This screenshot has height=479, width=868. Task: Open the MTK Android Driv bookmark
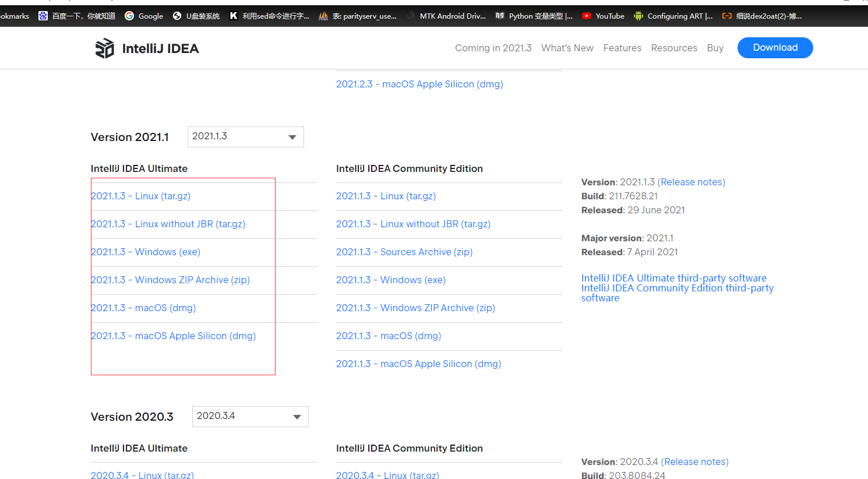pyautogui.click(x=446, y=16)
